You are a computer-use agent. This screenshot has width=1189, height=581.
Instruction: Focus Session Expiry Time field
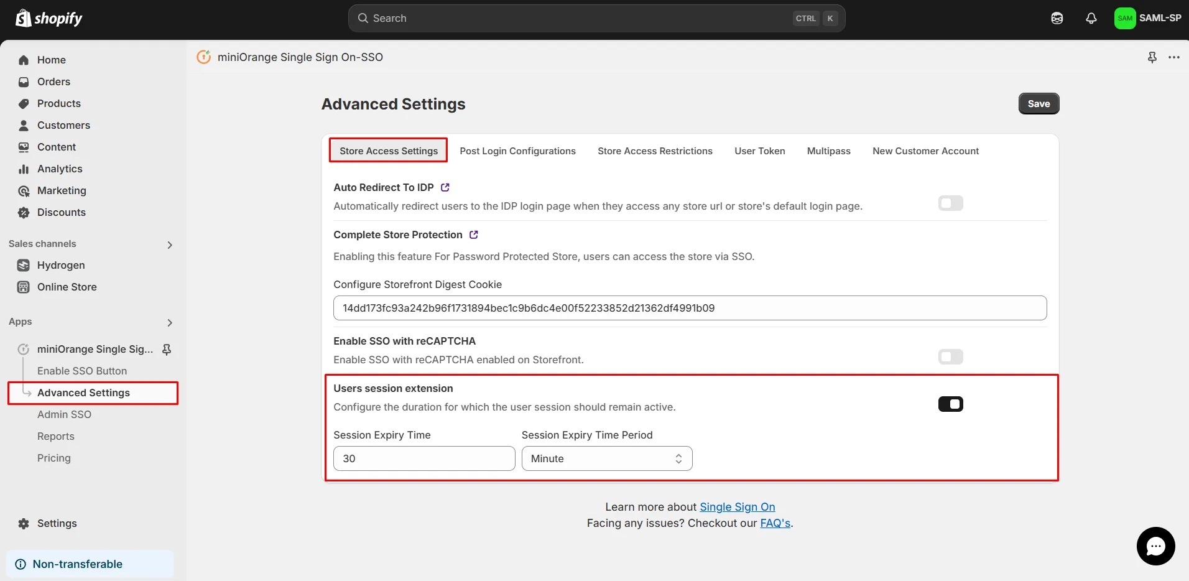425,458
